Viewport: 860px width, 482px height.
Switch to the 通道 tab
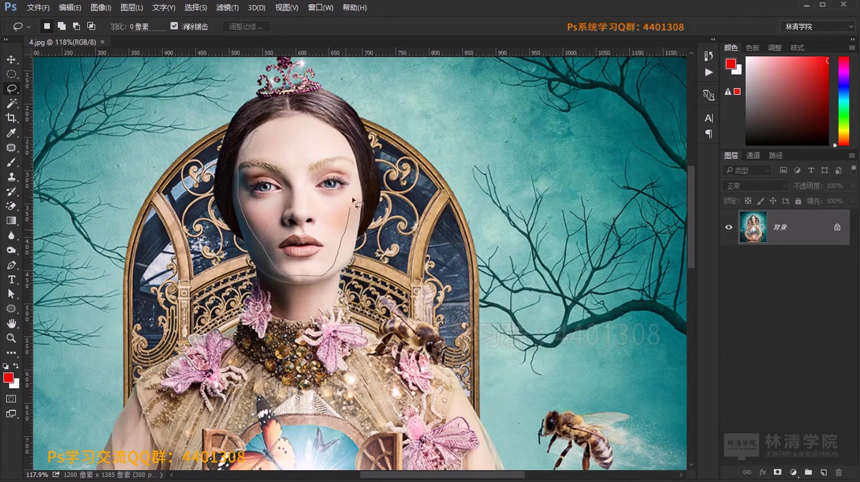753,155
